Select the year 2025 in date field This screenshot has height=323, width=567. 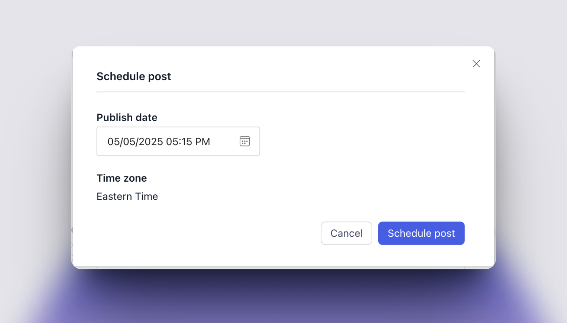[151, 142]
